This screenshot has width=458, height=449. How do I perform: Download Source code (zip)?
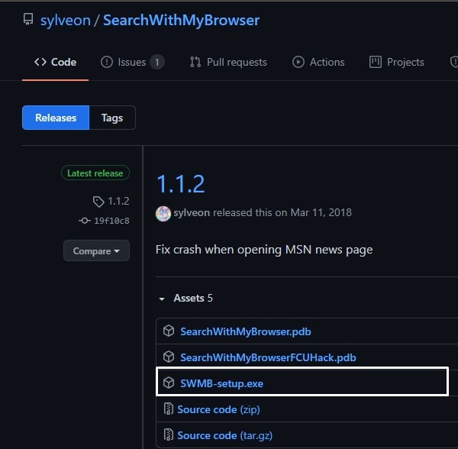click(218, 409)
